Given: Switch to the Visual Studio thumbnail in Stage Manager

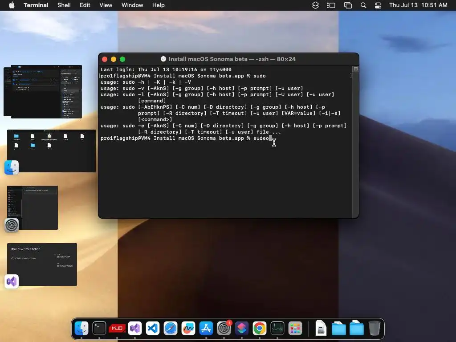Looking at the screenshot, I should (x=42, y=265).
